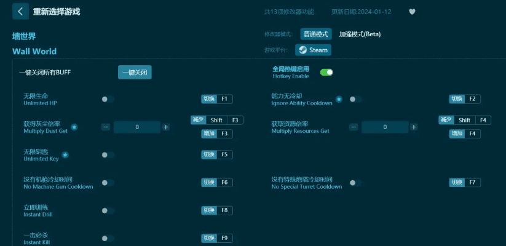Click the 更新日期 2024-01-12 text

coord(362,12)
